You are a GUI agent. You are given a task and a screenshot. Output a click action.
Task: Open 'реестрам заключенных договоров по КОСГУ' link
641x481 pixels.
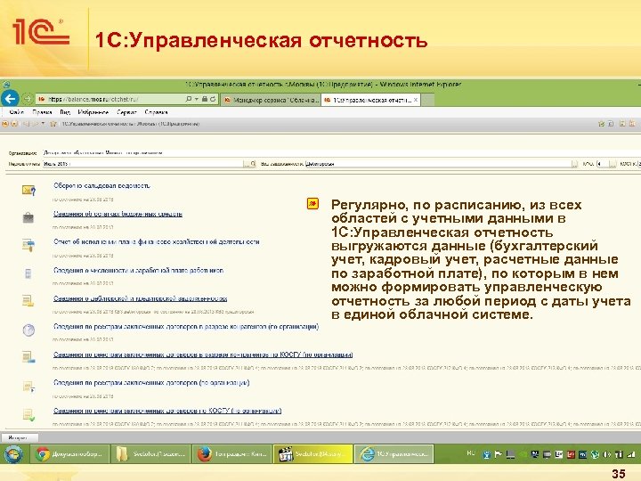pos(167,411)
